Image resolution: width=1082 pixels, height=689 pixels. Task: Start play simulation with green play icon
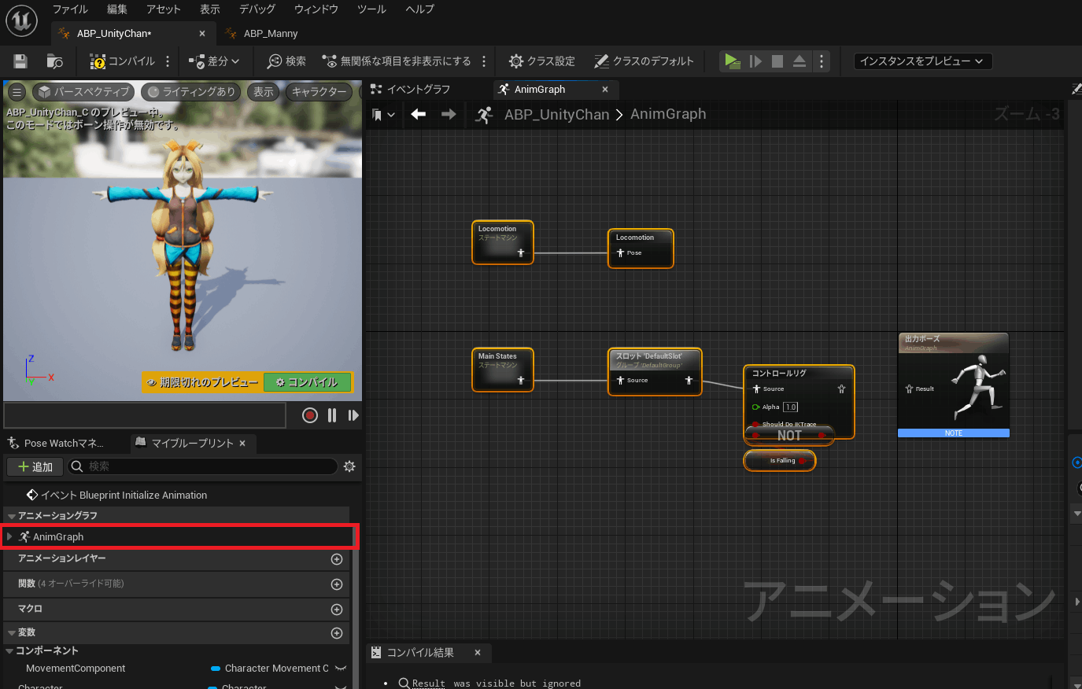pyautogui.click(x=733, y=61)
